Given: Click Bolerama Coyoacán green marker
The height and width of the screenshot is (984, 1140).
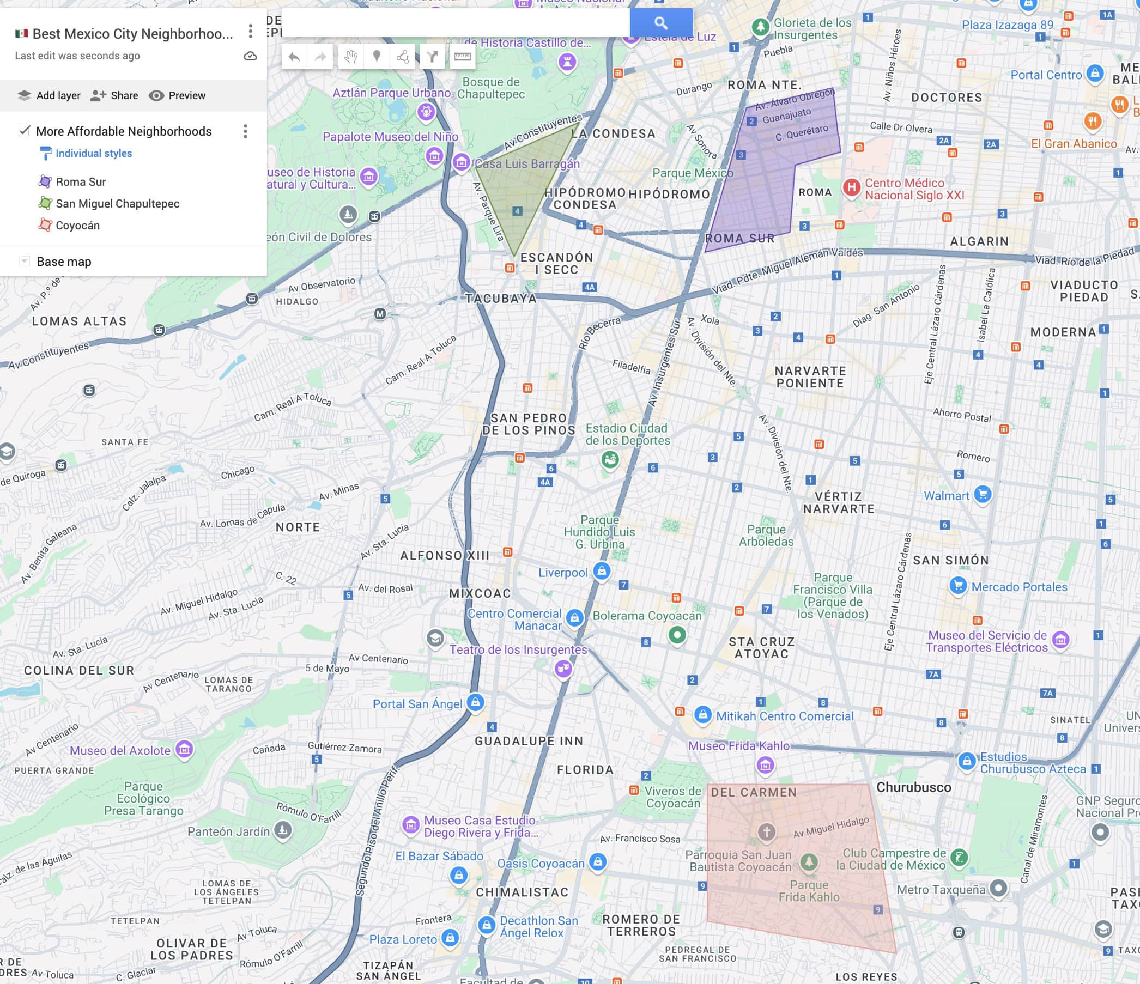Looking at the screenshot, I should pos(677,635).
